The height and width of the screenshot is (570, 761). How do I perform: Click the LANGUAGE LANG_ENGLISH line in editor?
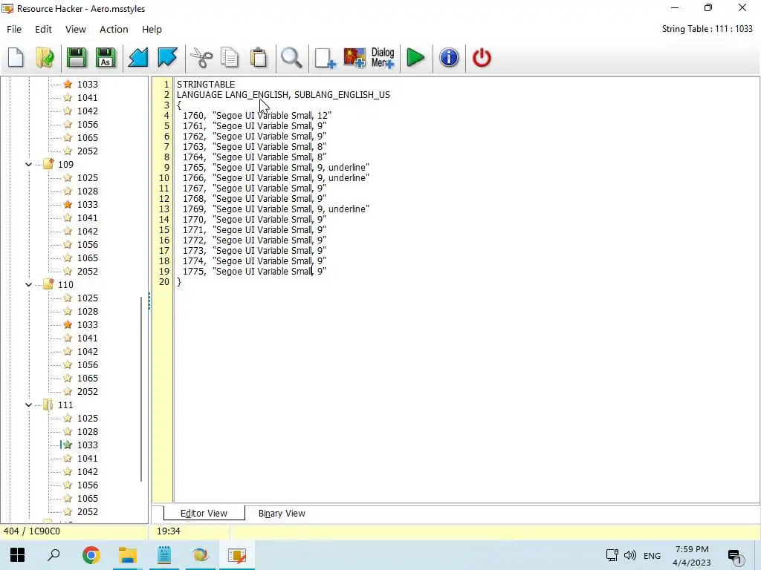(x=283, y=94)
